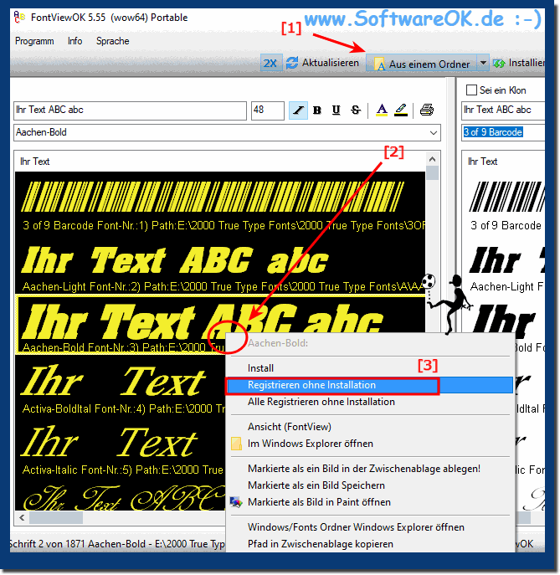This screenshot has height=575, width=560.
Task: Choose Install from context menu
Action: (370, 368)
